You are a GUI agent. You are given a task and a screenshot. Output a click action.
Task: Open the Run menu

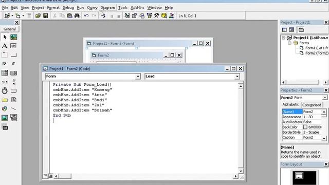[80, 8]
